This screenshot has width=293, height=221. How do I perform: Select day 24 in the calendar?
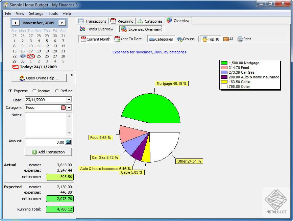point(31,56)
